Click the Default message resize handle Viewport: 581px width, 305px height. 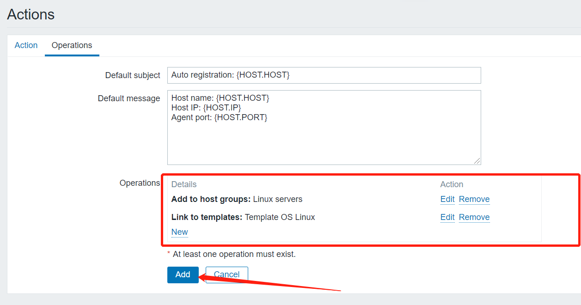[477, 161]
